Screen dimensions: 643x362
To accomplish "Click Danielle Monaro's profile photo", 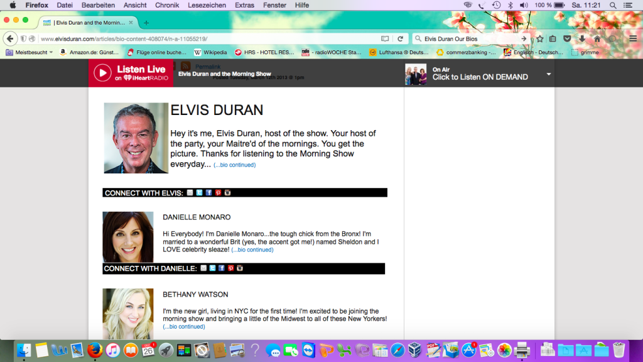I will [128, 237].
